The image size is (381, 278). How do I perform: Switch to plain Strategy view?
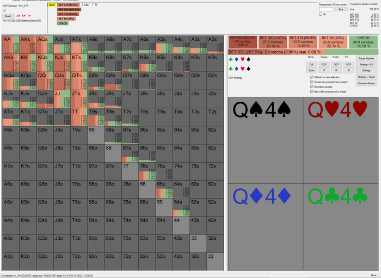366,70
